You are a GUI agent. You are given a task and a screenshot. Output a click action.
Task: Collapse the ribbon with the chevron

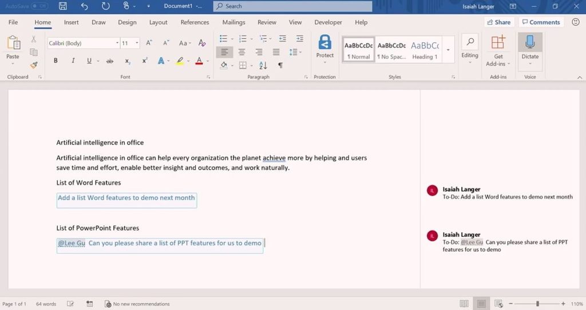pyautogui.click(x=579, y=77)
